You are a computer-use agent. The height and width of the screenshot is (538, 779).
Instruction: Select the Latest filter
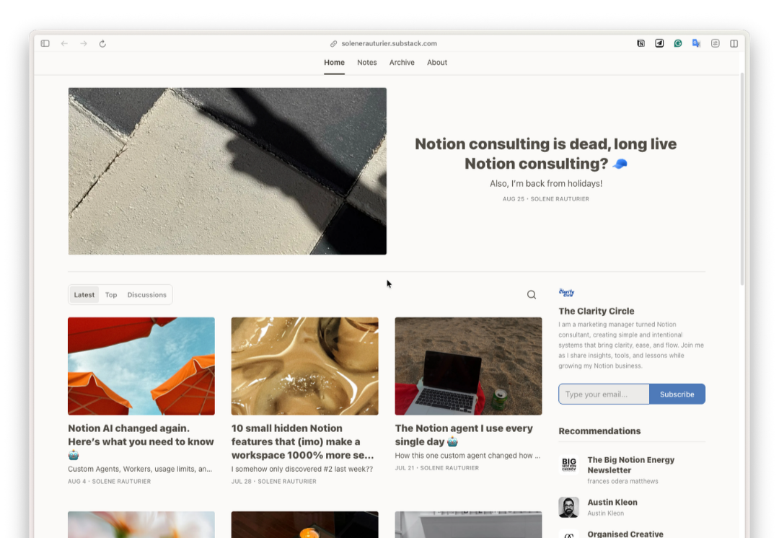tap(84, 294)
